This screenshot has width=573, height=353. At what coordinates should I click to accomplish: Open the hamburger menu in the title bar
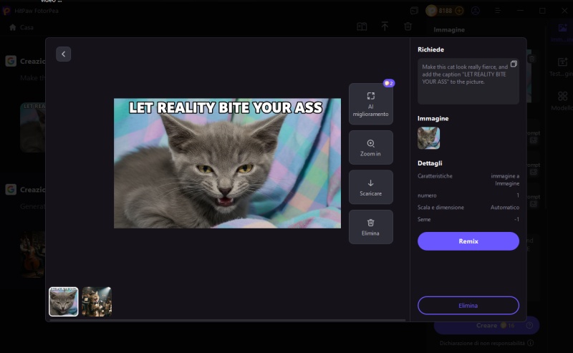498,11
